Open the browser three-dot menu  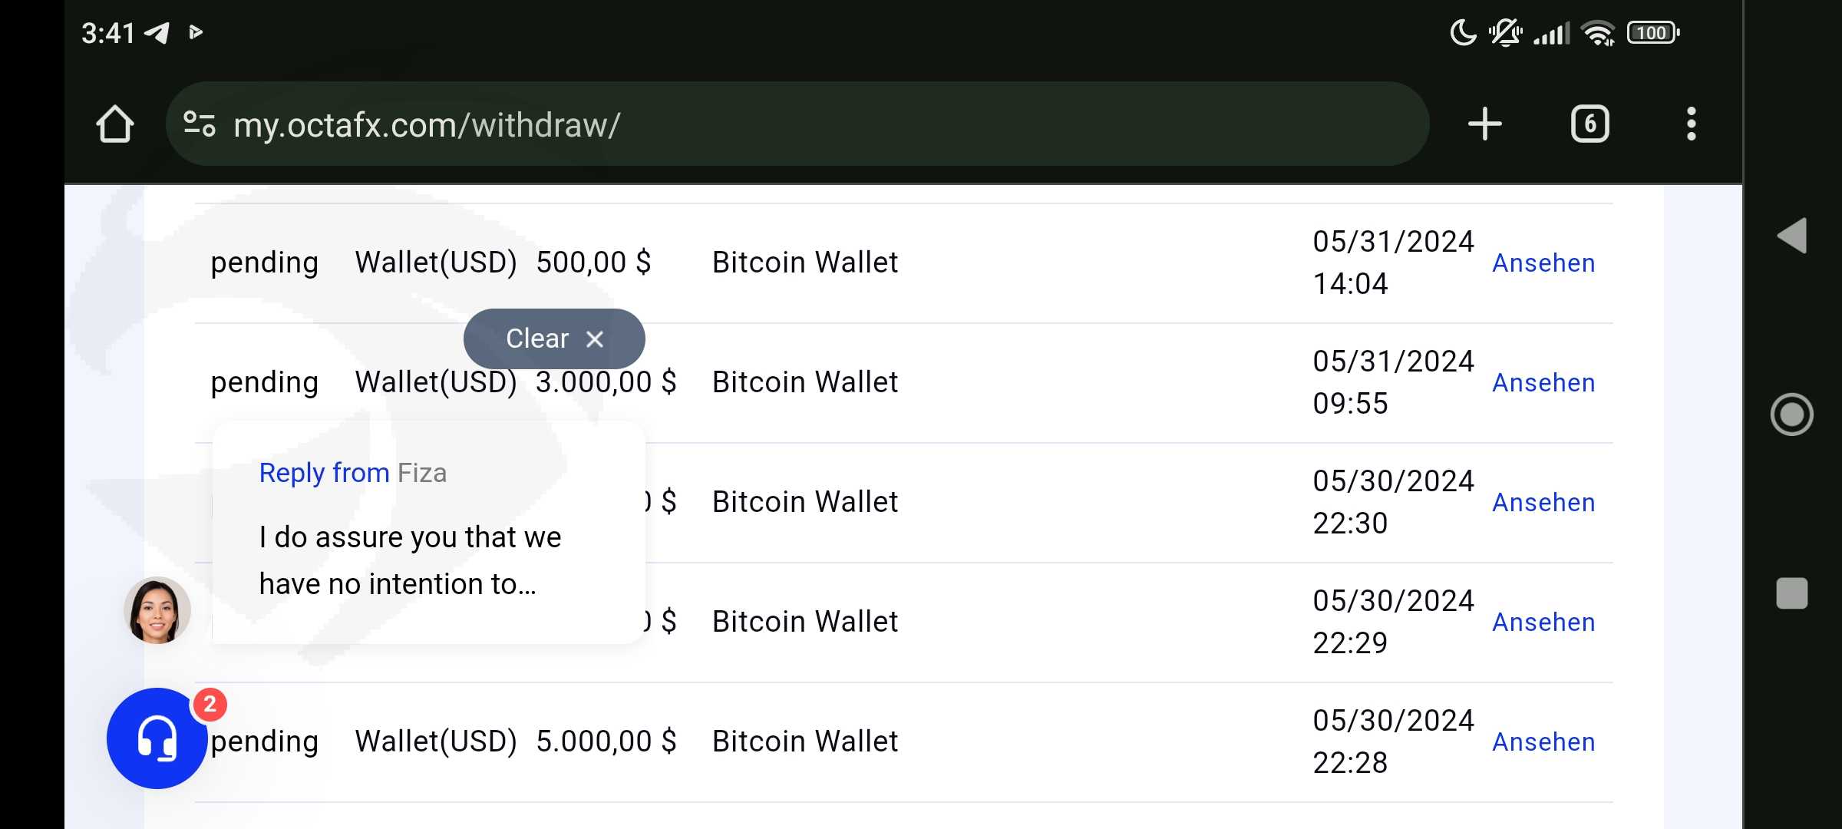coord(1691,124)
